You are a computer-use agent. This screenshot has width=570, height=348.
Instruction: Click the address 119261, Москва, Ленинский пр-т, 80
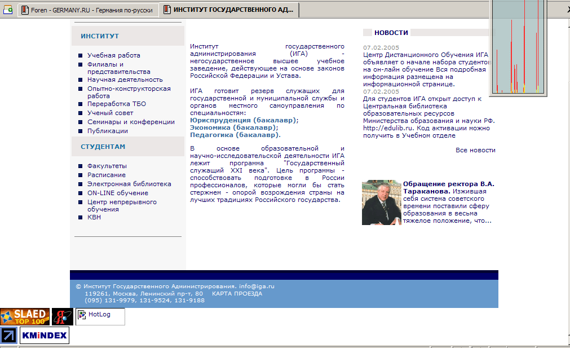click(x=144, y=294)
